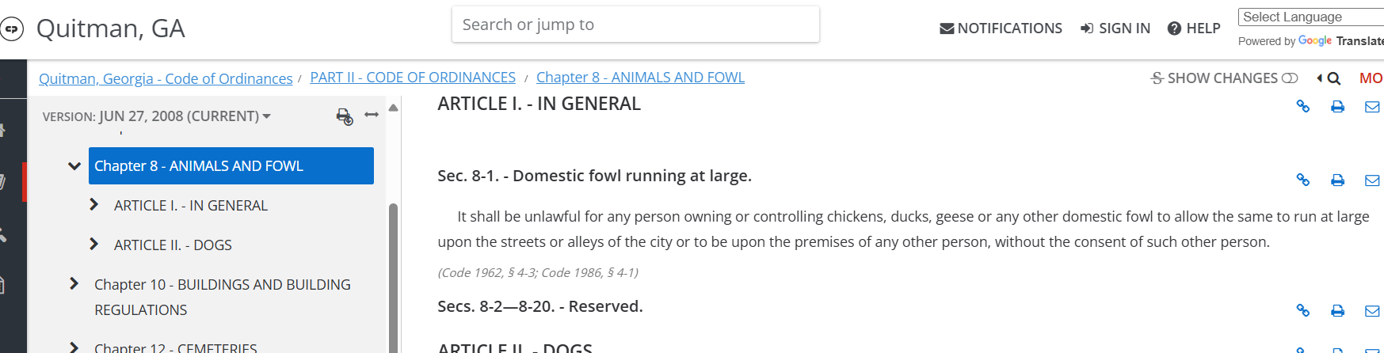Click the Sign In link

1115,28
